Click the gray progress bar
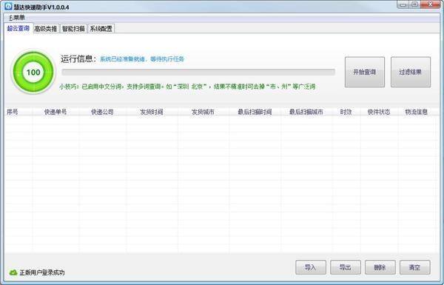Screen dimensions: 444x285 click(x=198, y=73)
